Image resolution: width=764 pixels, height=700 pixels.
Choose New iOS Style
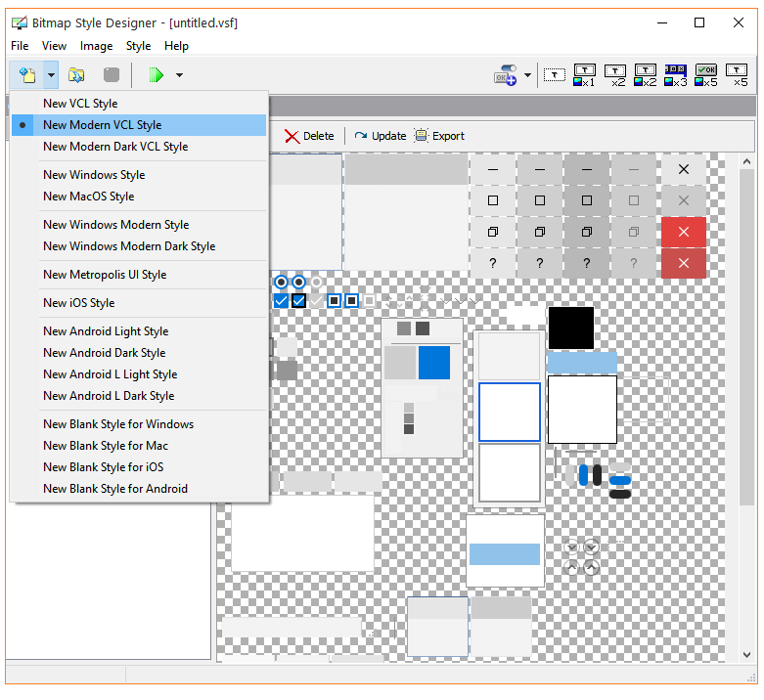click(139, 303)
